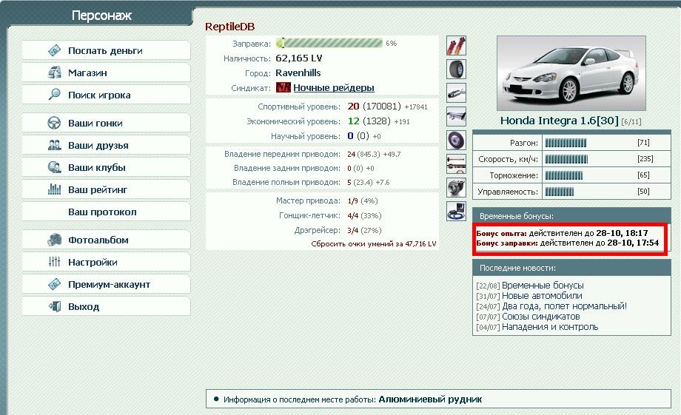Click the Бонус опыта expiry line
This screenshot has height=415, width=681.
click(x=562, y=233)
